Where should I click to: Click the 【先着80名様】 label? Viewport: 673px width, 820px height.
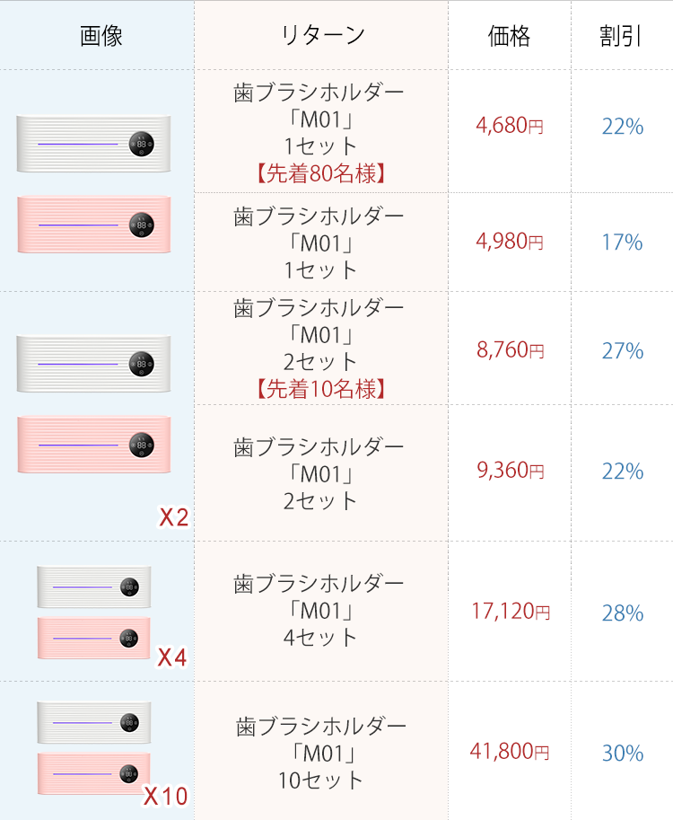(x=320, y=172)
